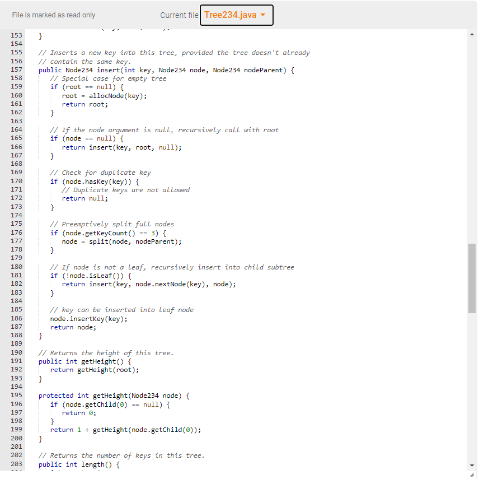This screenshot has height=479, width=479.
Task: Expand the current file selector arrow
Action: click(264, 16)
